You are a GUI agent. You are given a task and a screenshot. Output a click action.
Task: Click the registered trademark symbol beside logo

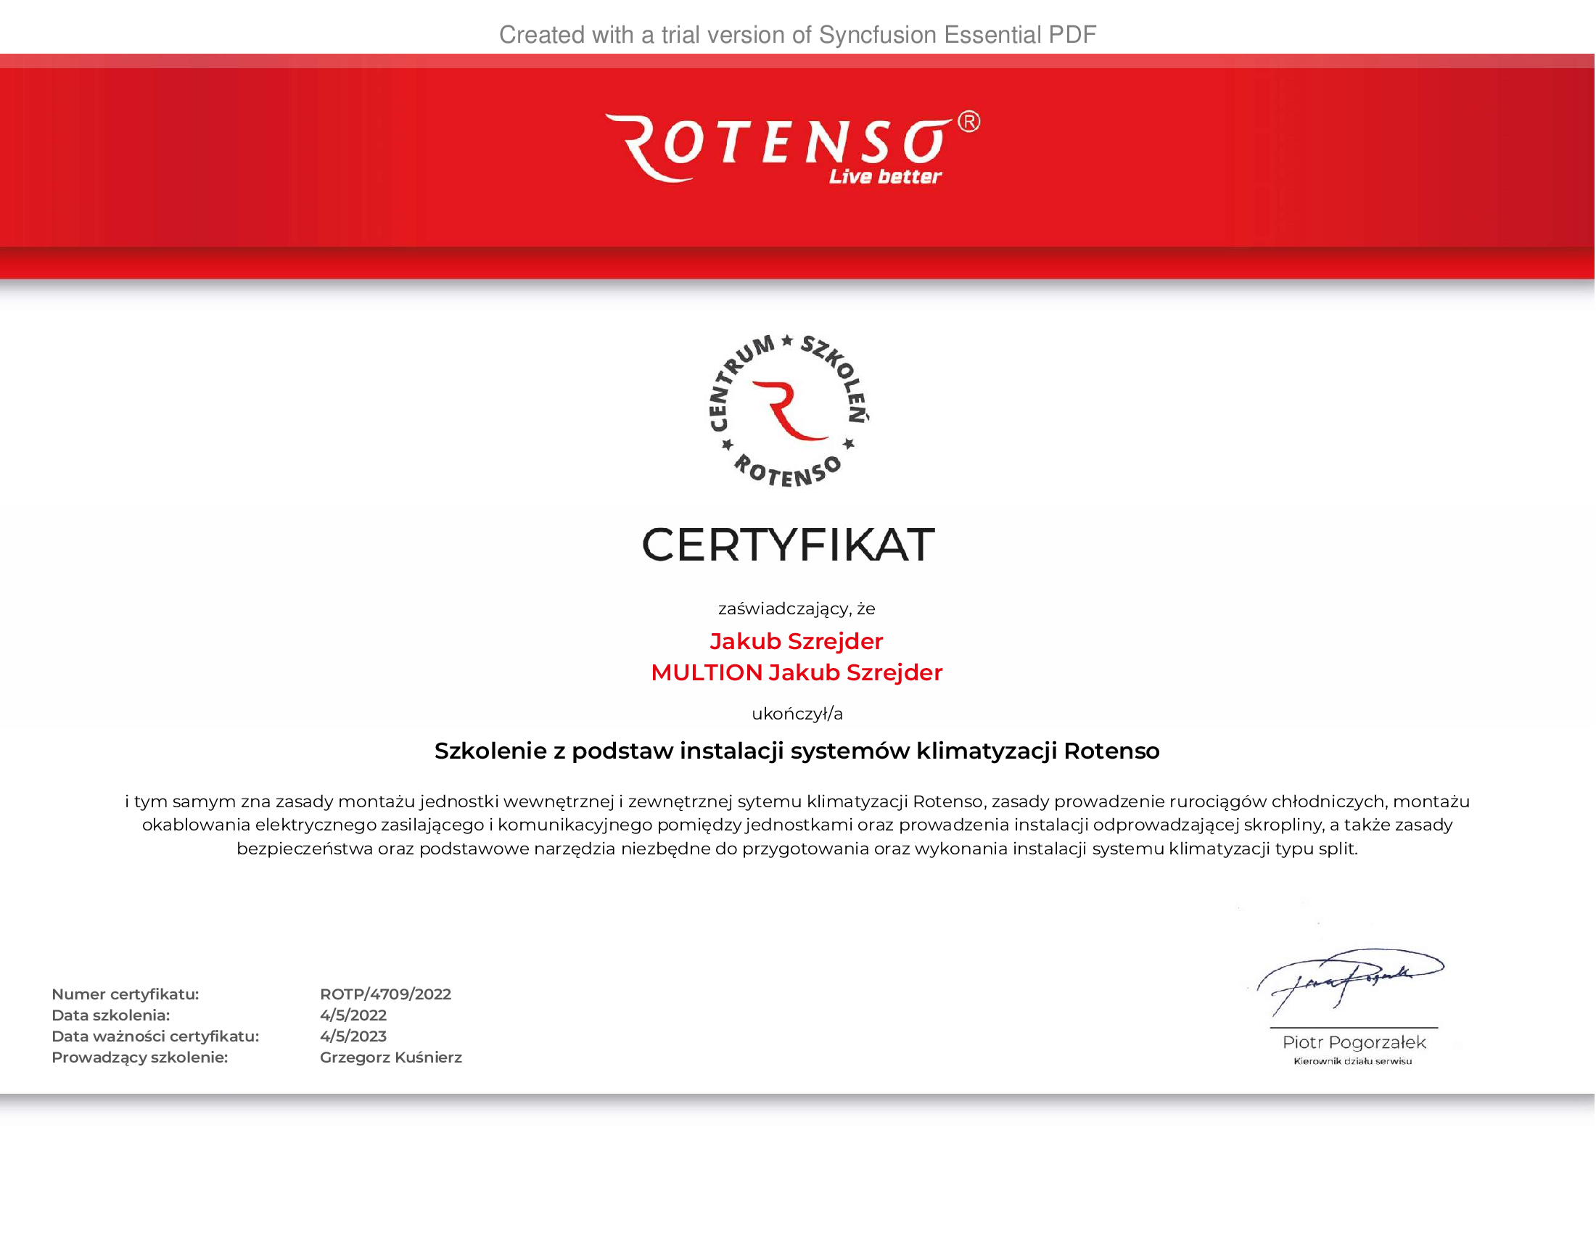969,121
